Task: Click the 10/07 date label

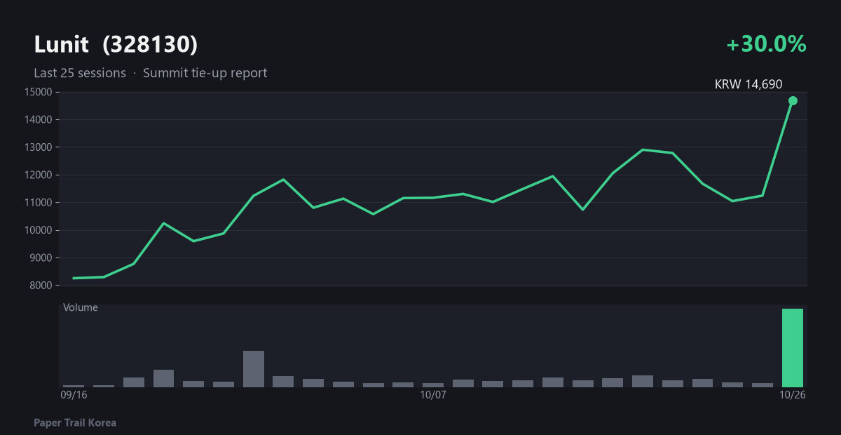Action: point(433,395)
